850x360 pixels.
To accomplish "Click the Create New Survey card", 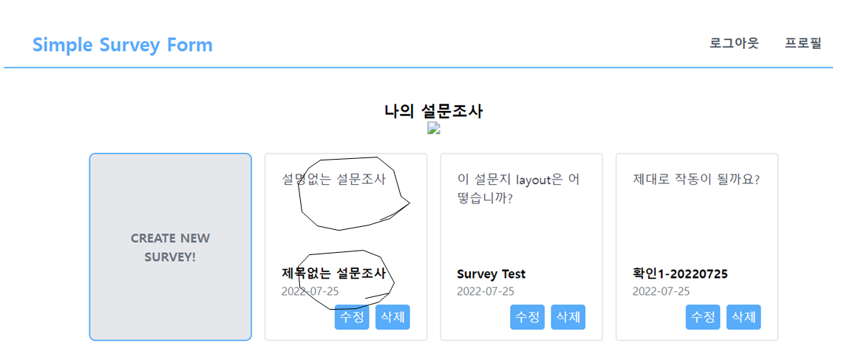I will pyautogui.click(x=170, y=247).
